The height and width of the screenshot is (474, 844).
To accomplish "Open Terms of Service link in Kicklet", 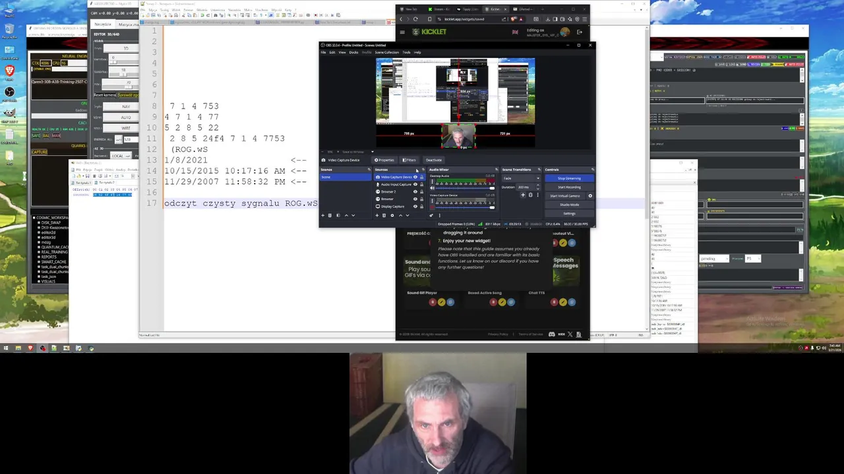I will click(x=531, y=334).
